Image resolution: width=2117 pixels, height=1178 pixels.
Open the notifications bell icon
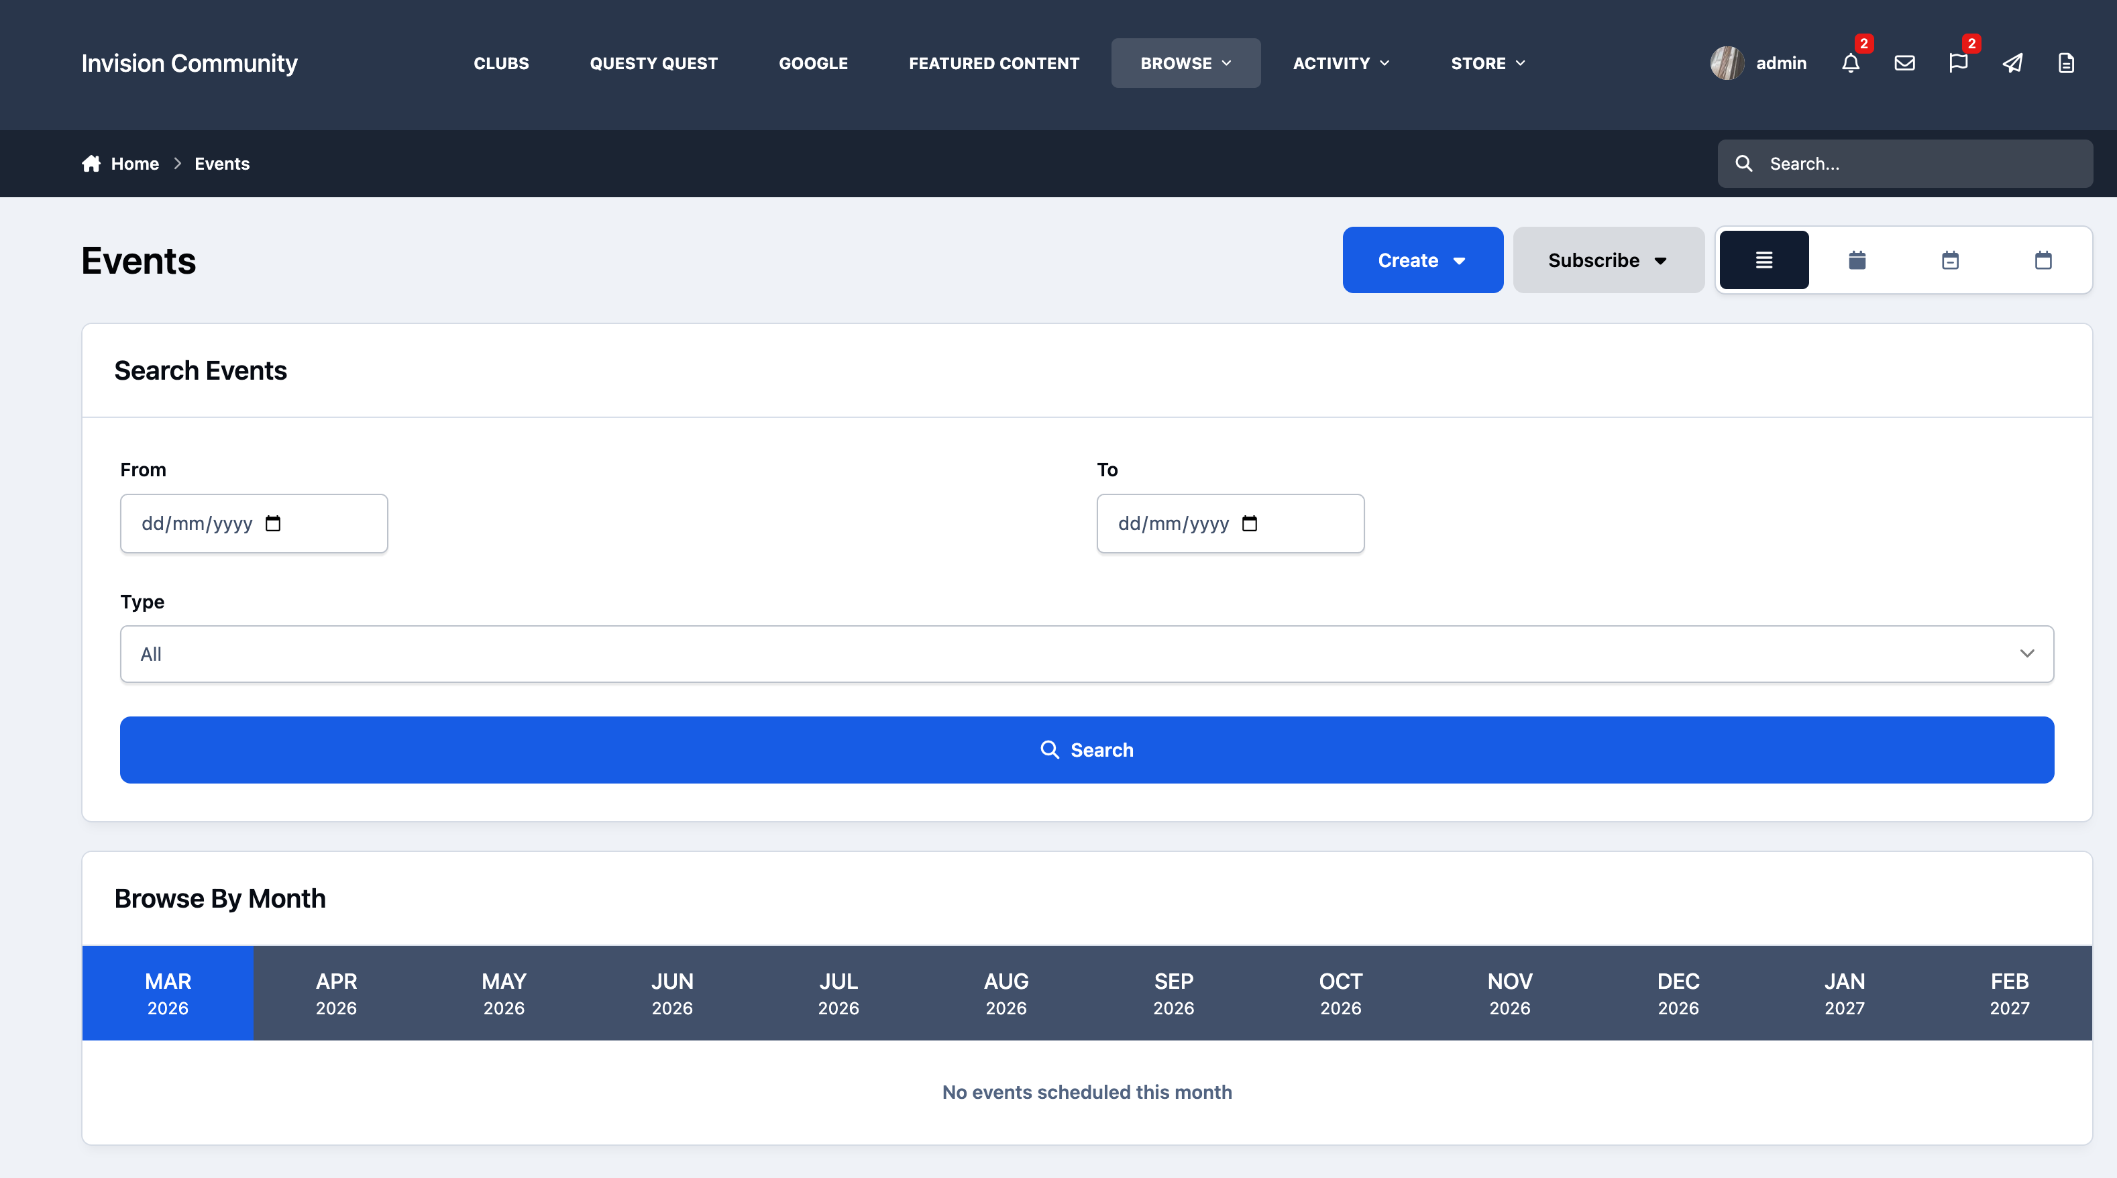(x=1850, y=63)
